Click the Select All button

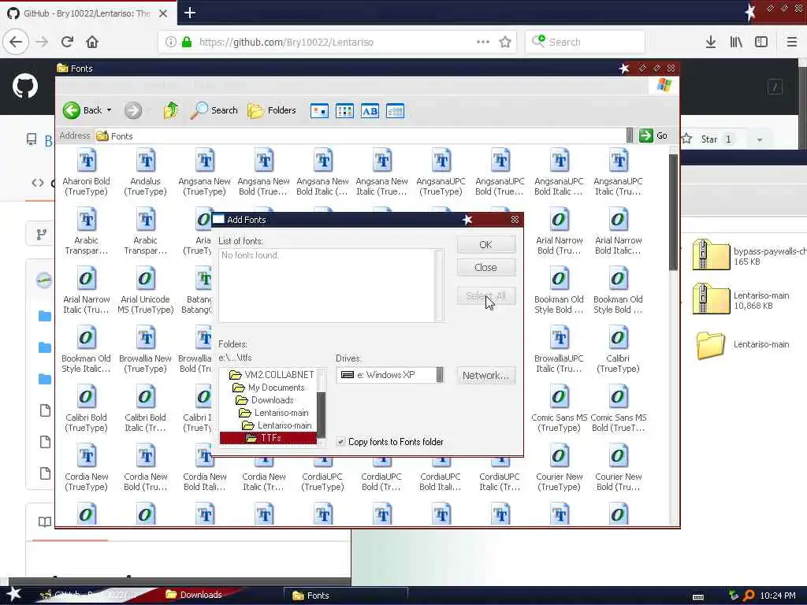click(x=485, y=296)
